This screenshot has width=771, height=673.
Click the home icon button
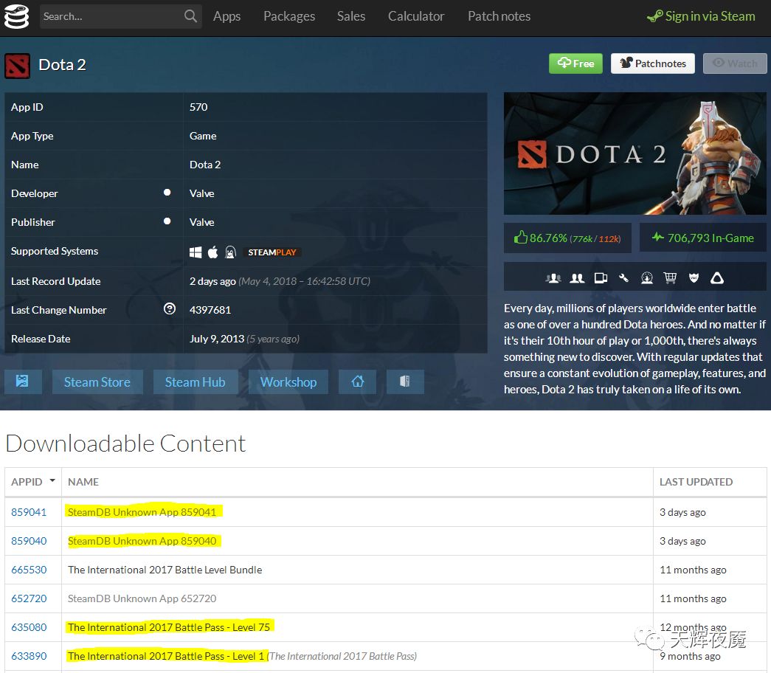[x=358, y=382]
